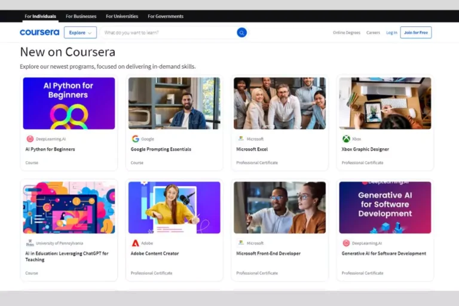
Task: Open the Explore dropdown menu
Action: [80, 32]
